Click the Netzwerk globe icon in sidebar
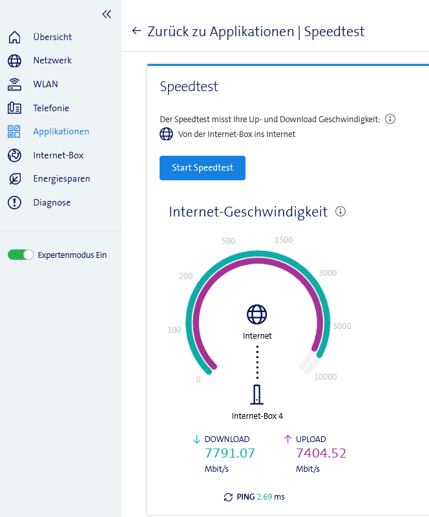 point(14,61)
